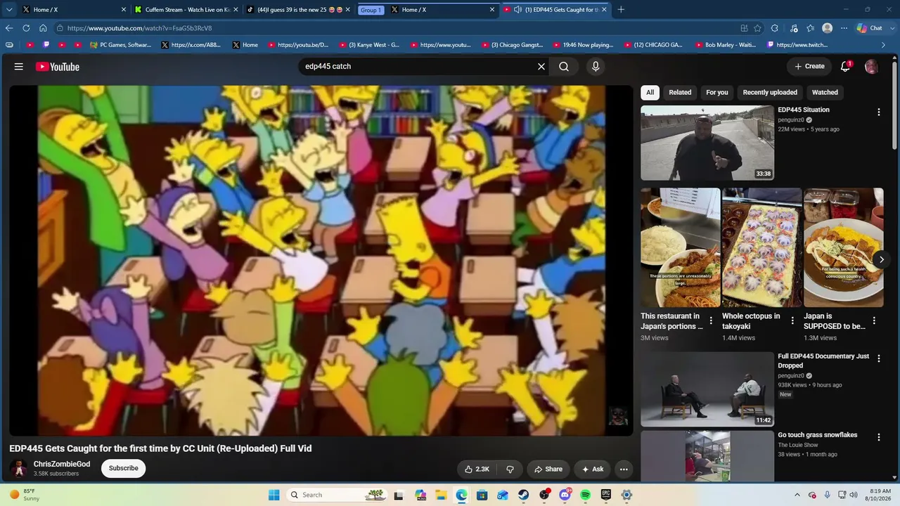
Task: Open Epic Games Launcher from taskbar
Action: 605,495
